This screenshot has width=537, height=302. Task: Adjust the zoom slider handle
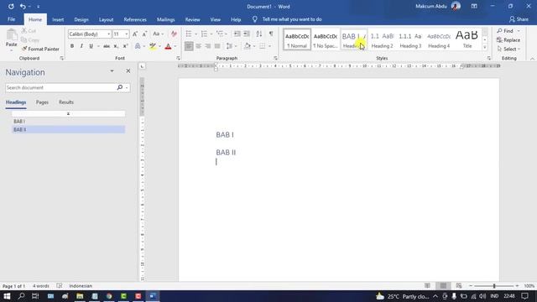(x=494, y=285)
